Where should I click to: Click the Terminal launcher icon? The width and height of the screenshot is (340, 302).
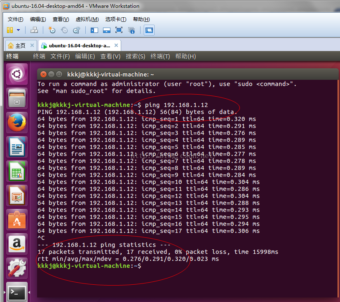coord(17,292)
